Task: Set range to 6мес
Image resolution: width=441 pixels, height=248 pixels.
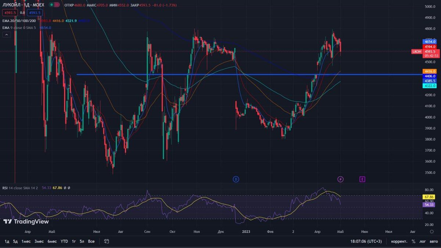Action: [x=52, y=241]
